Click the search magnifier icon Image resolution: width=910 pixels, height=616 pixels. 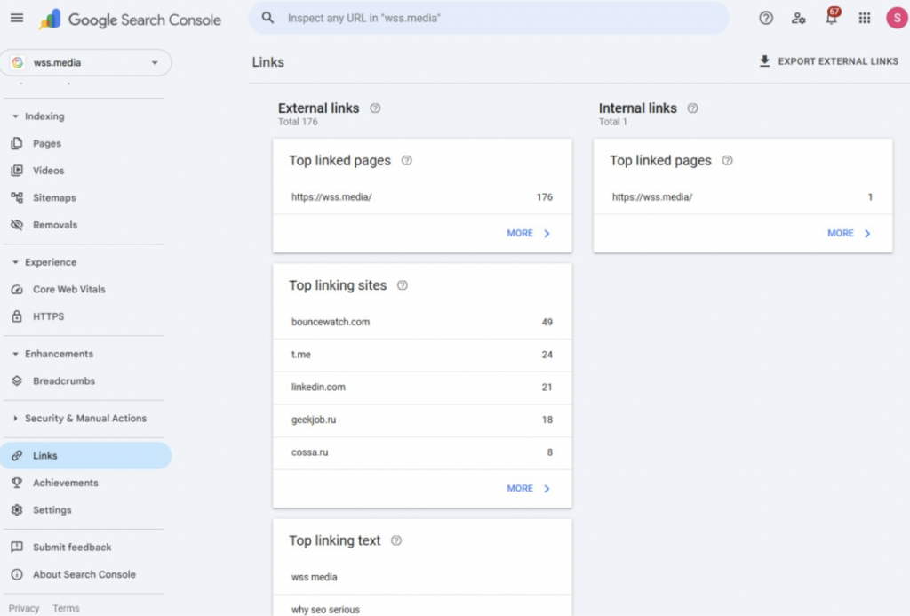point(267,18)
